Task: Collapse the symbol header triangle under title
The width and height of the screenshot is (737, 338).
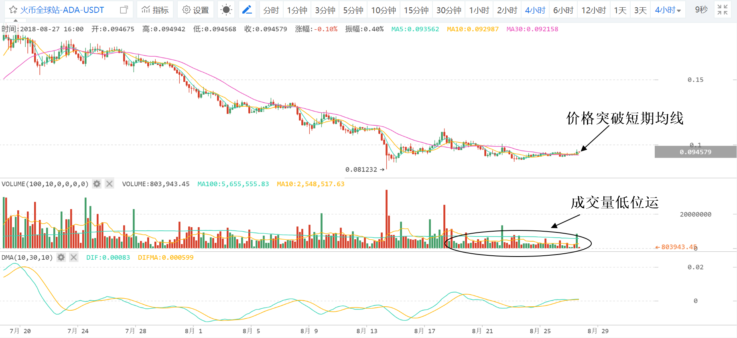Action: coord(16,20)
